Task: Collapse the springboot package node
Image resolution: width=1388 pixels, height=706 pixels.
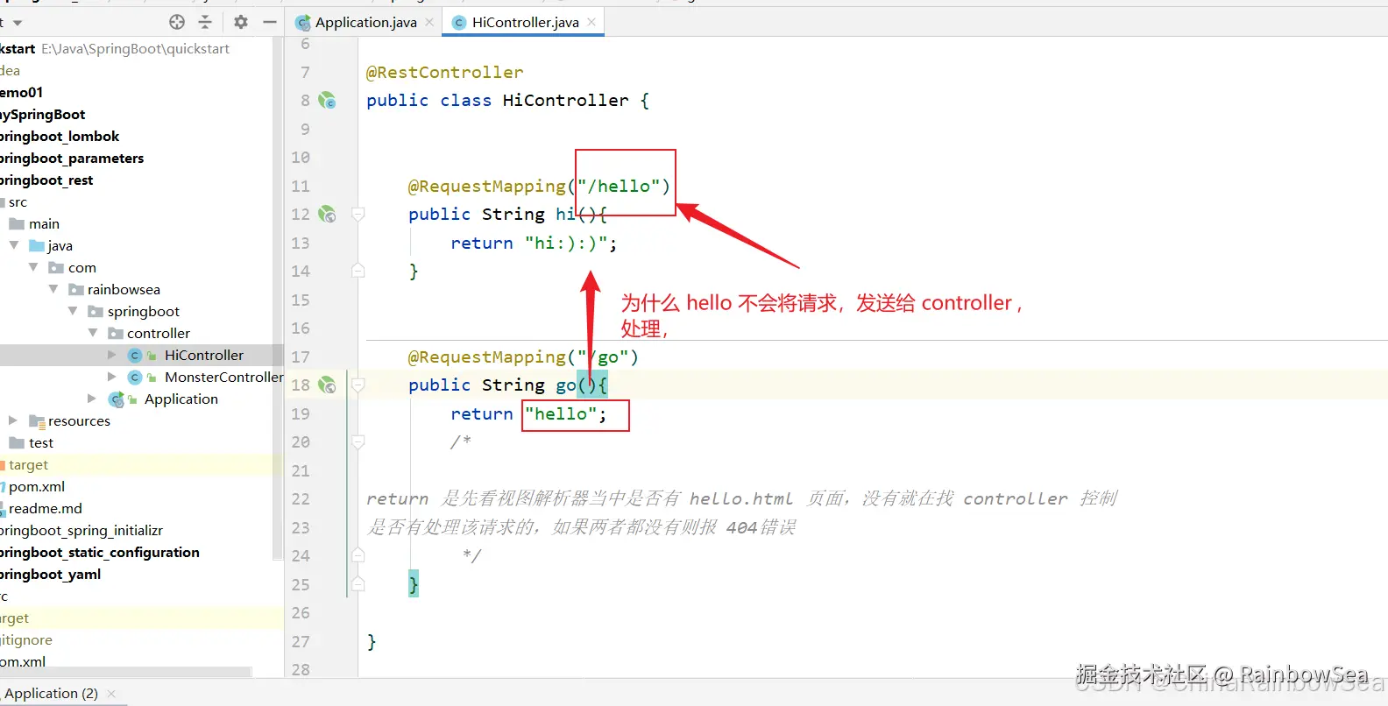Action: point(73,311)
